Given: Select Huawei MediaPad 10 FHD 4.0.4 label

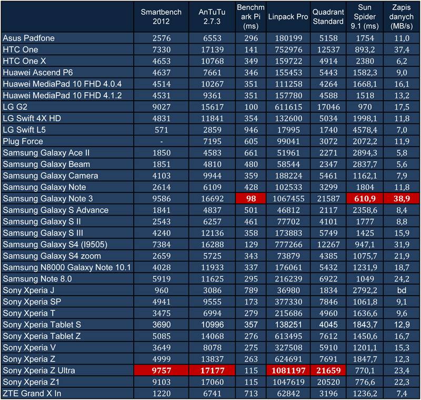Looking at the screenshot, I should coord(62,84).
